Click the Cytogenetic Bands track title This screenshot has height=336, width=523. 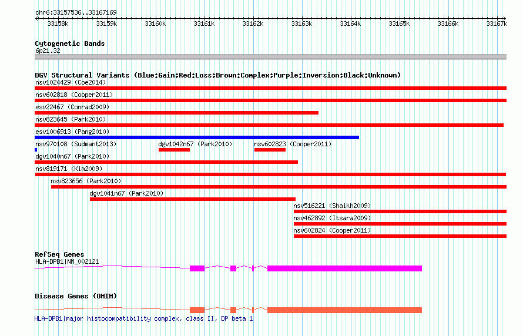point(70,43)
